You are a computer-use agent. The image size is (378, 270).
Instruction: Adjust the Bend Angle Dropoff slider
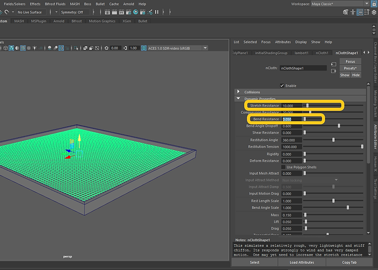coord(339,125)
